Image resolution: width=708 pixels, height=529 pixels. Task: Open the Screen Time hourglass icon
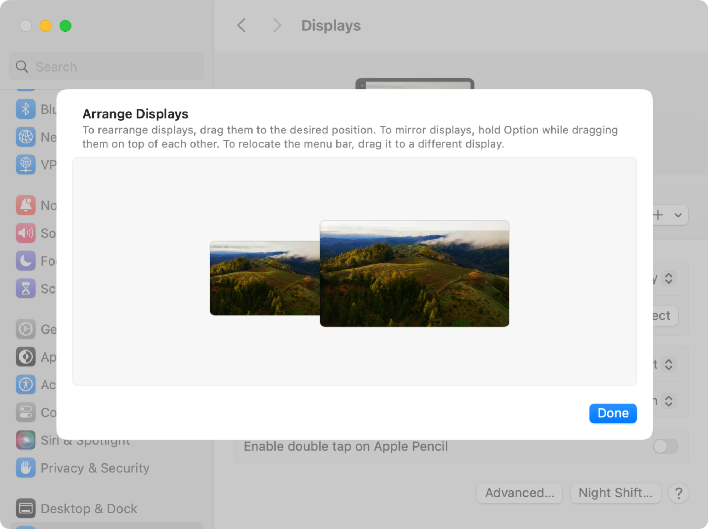point(26,289)
